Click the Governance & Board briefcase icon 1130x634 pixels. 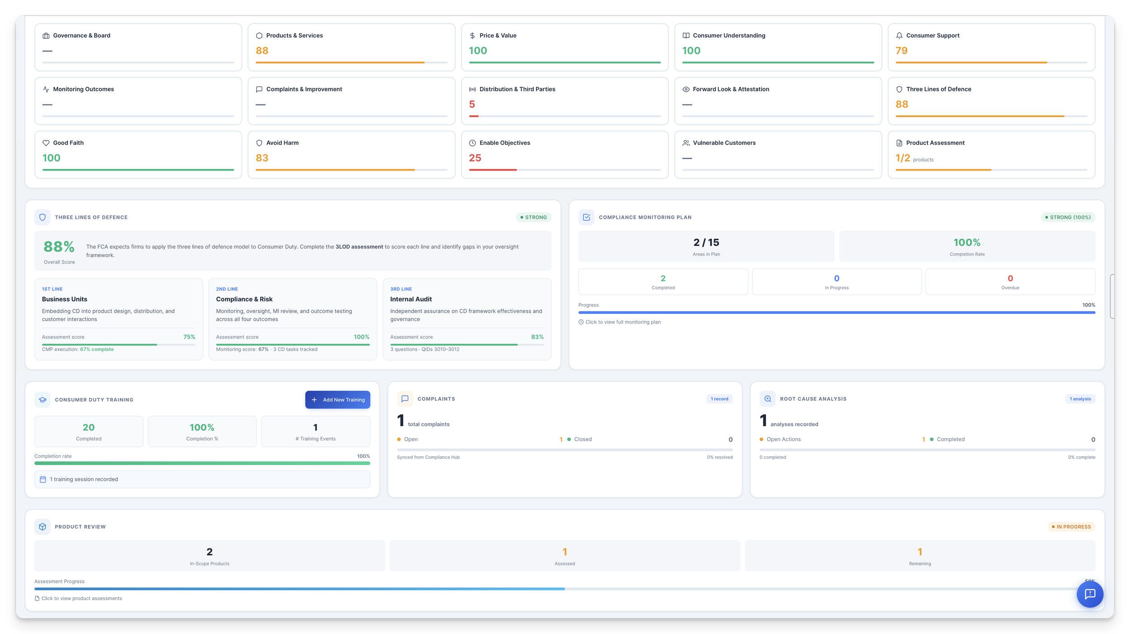[x=46, y=35]
